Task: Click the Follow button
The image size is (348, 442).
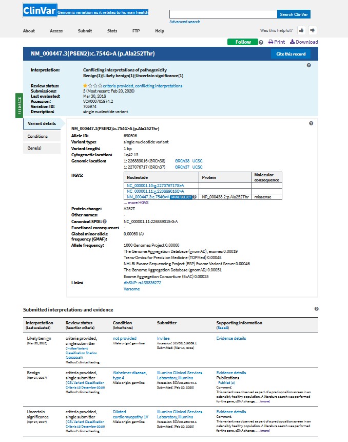Action: pyautogui.click(x=243, y=42)
